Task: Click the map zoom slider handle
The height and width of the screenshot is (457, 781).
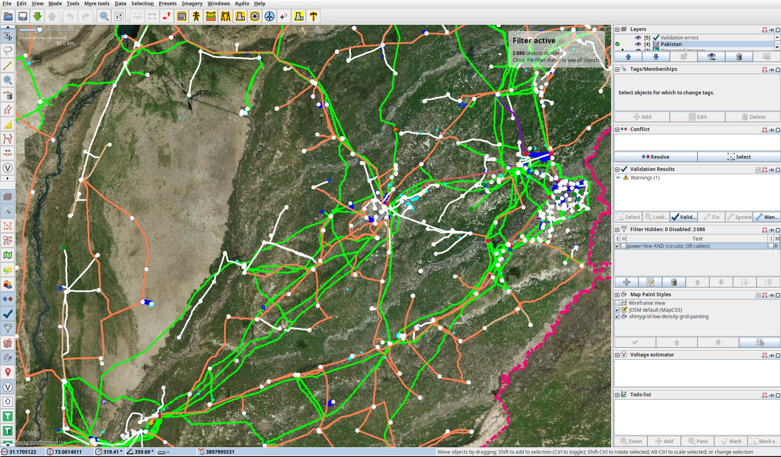Action: [x=39, y=30]
